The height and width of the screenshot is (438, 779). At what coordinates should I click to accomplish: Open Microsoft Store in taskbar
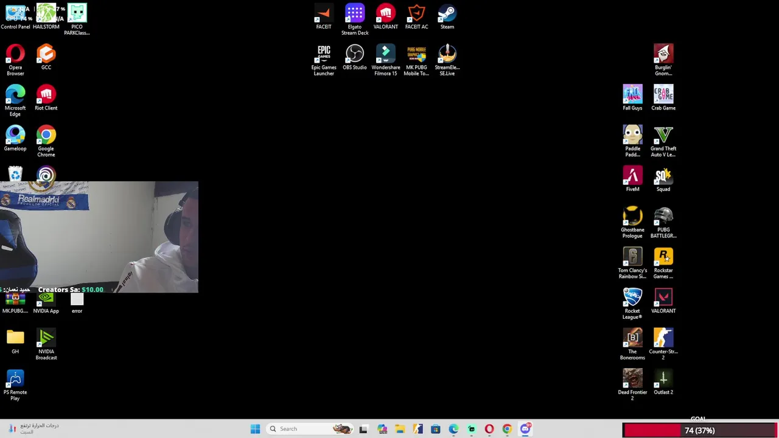pyautogui.click(x=436, y=429)
